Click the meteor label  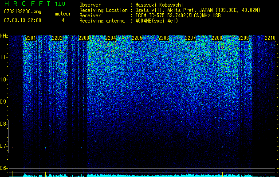click(63, 14)
